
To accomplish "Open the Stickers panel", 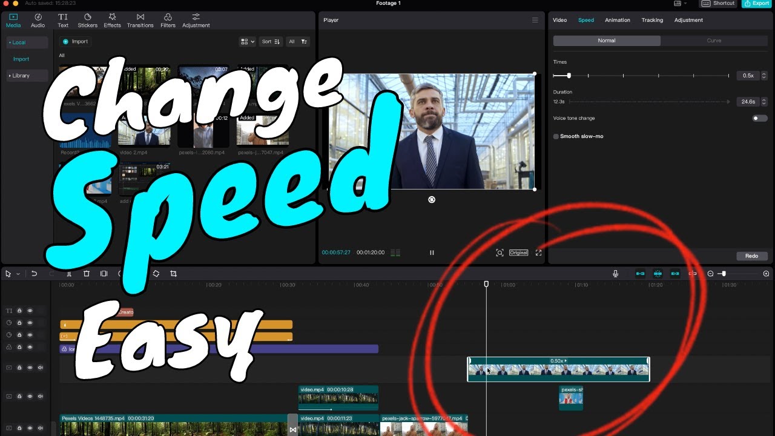I will [87, 20].
